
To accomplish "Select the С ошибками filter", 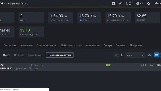I will coord(35,55).
